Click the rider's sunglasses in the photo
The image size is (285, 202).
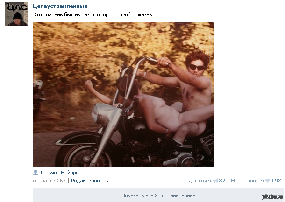[x=197, y=67]
